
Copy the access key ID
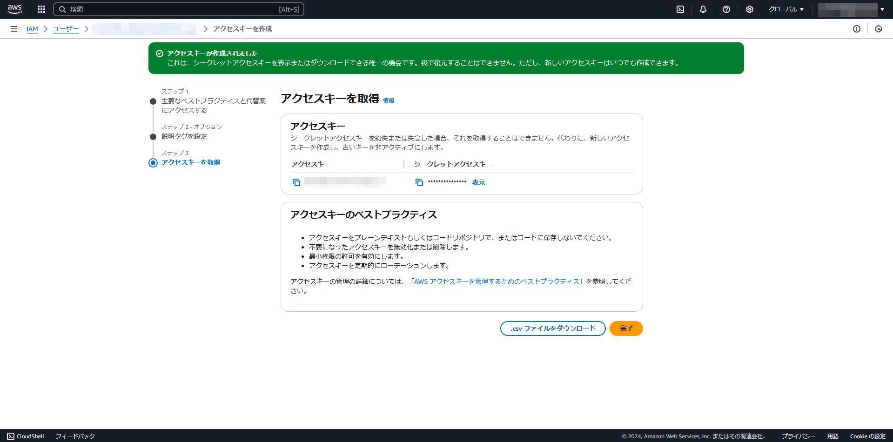pyautogui.click(x=296, y=182)
